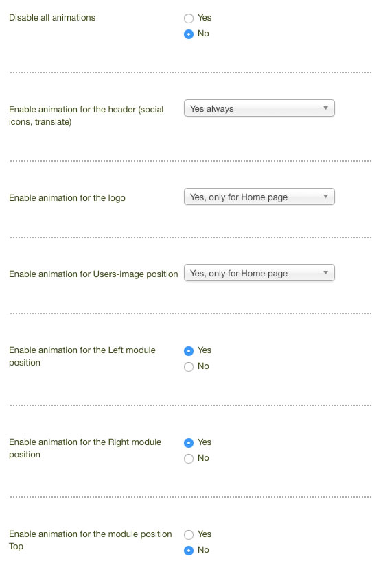Select Yes for module position Top animation
Screen dimensions: 372x587
189,535
